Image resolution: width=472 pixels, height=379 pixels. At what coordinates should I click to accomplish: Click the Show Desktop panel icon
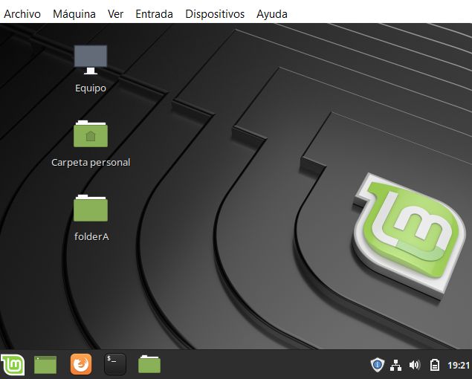click(x=45, y=365)
